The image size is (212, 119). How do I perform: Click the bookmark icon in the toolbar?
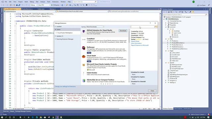87,5
